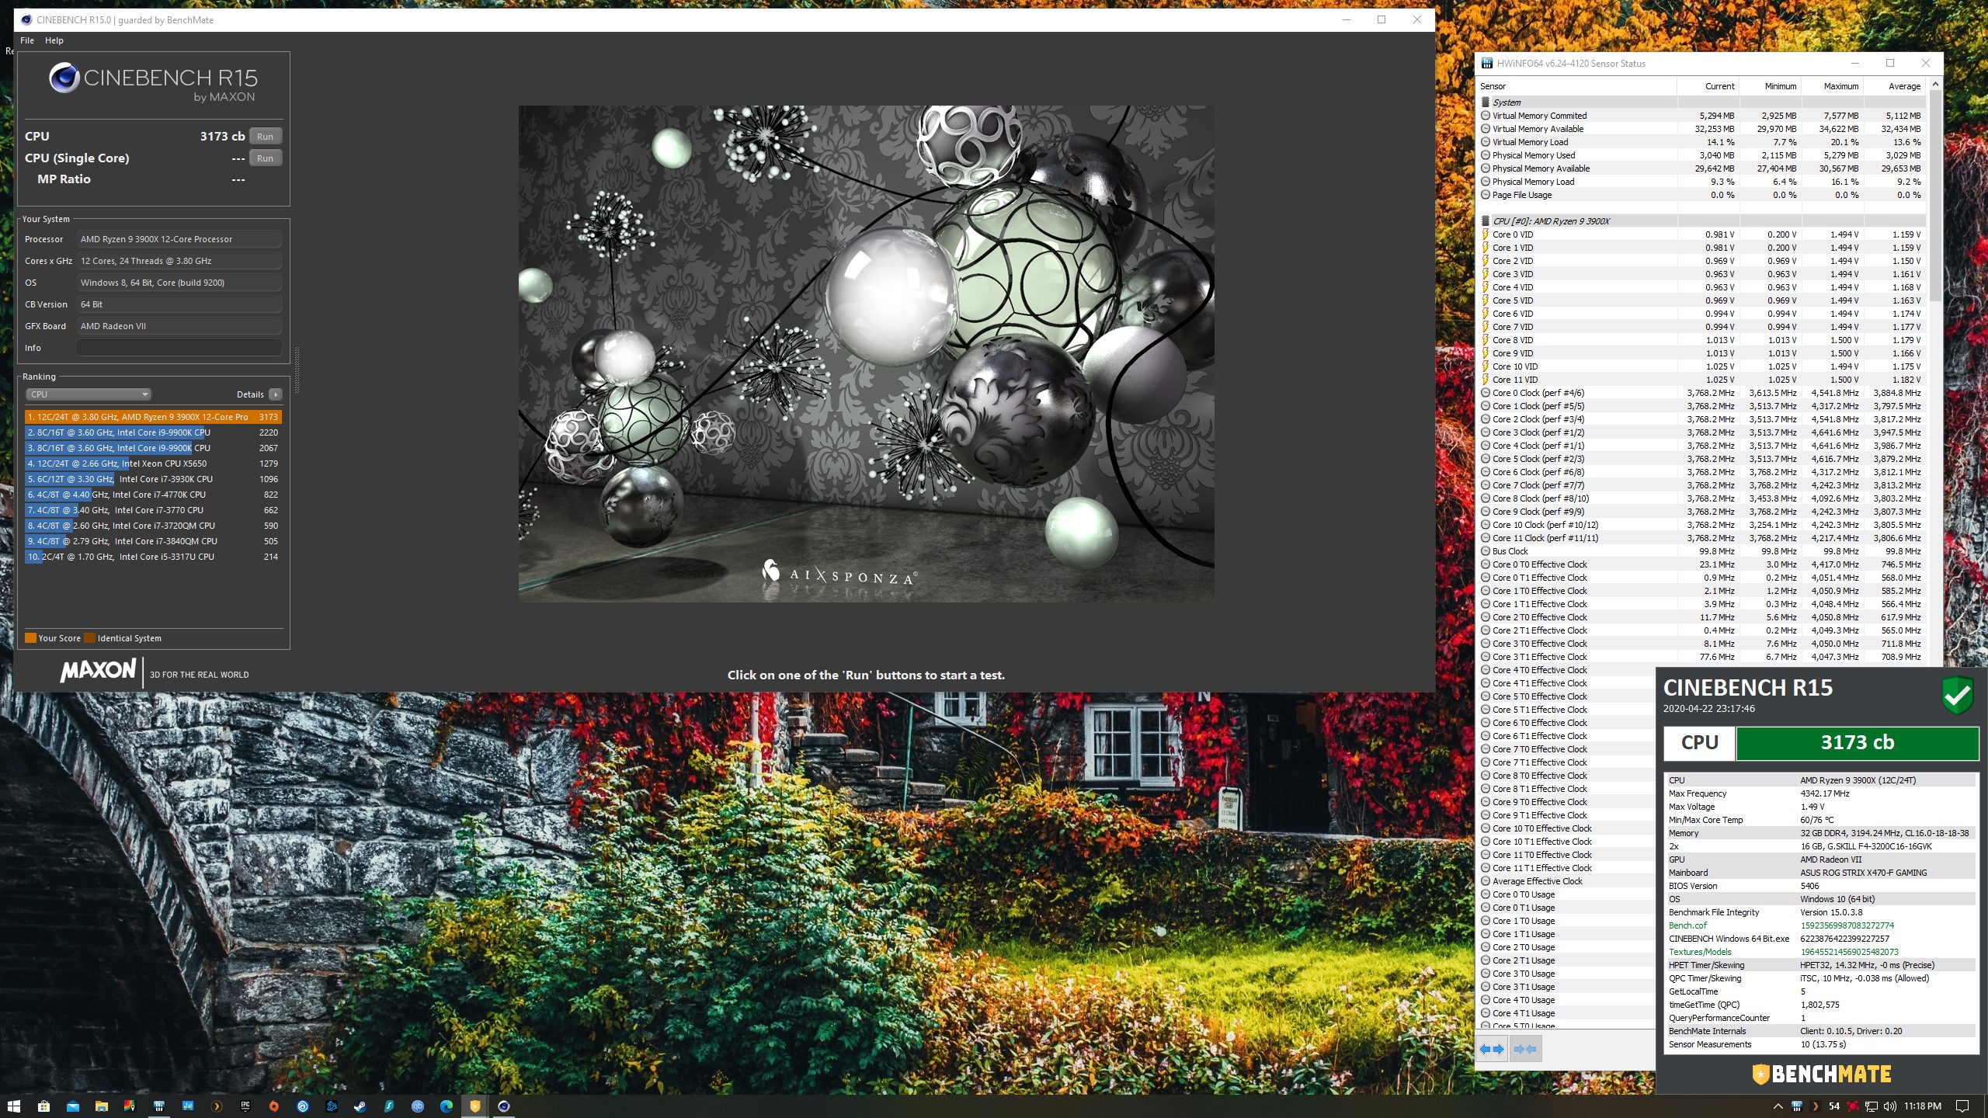Click red Radeon tray icon

click(x=1853, y=1106)
